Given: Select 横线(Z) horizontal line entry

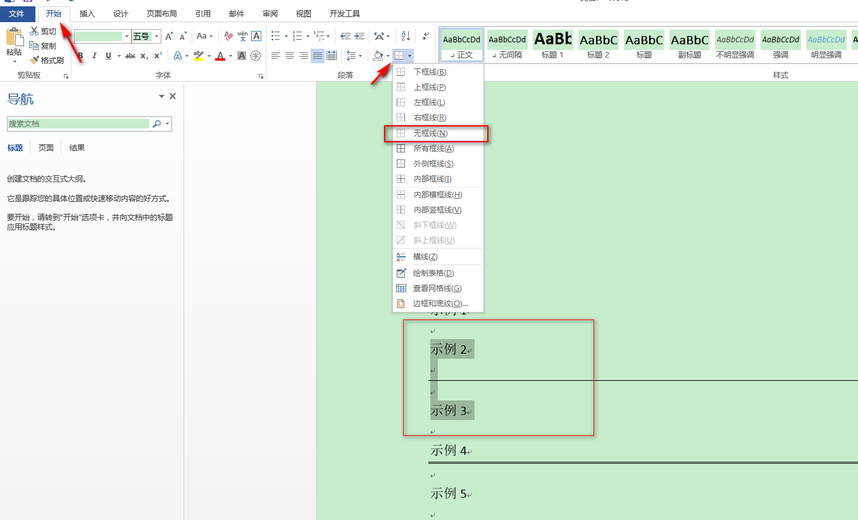Looking at the screenshot, I should [x=437, y=257].
